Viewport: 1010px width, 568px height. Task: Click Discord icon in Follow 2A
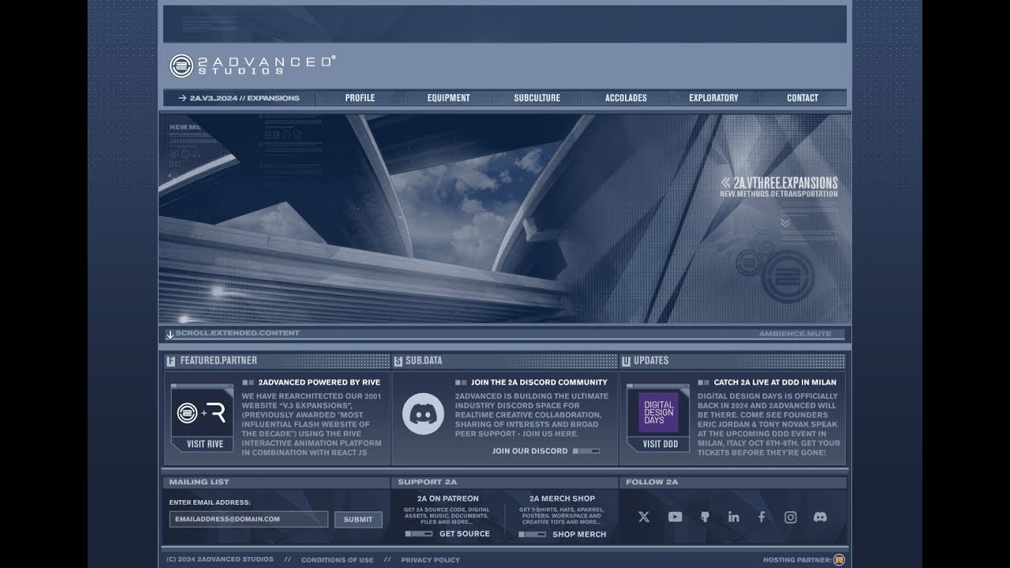pyautogui.click(x=820, y=517)
